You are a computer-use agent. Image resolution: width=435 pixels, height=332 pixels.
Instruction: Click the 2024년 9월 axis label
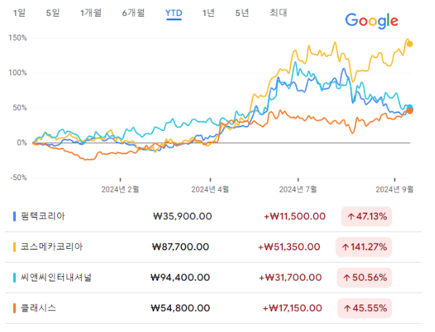coord(394,190)
